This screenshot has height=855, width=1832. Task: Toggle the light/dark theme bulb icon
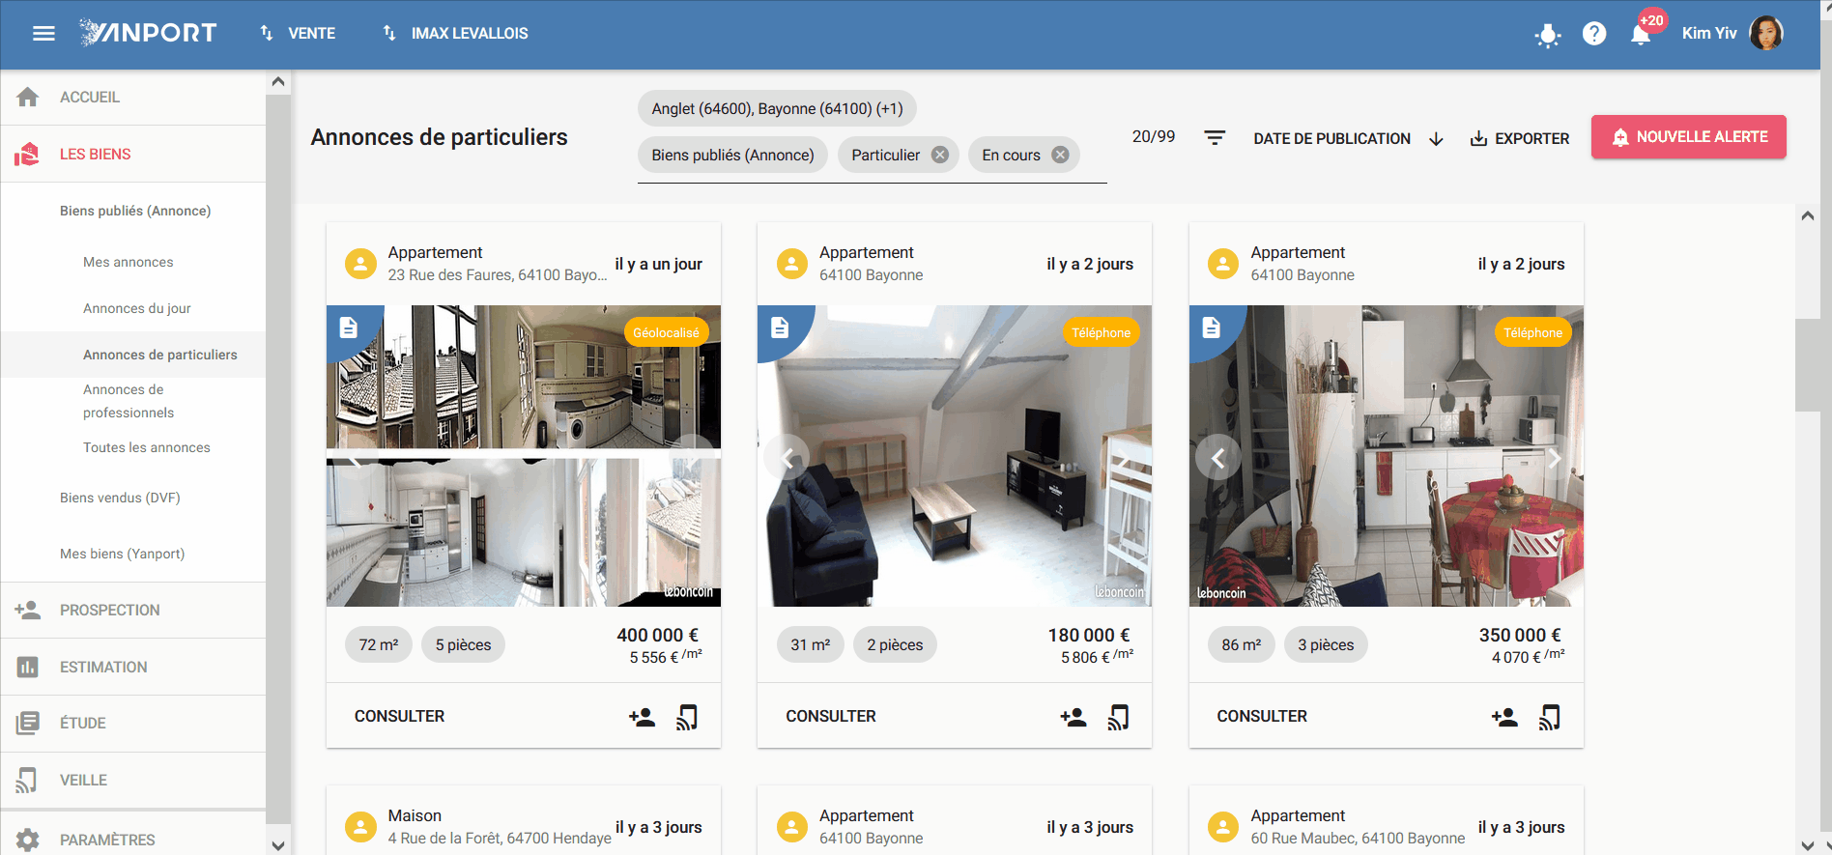pyautogui.click(x=1548, y=35)
